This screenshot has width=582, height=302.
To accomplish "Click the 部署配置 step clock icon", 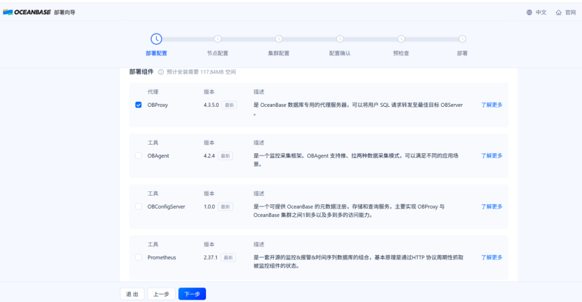I will [x=156, y=39].
